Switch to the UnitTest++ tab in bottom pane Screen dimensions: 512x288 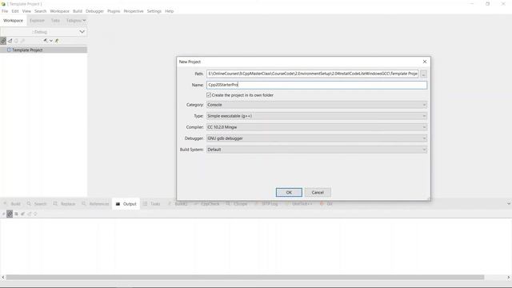pyautogui.click(x=298, y=204)
